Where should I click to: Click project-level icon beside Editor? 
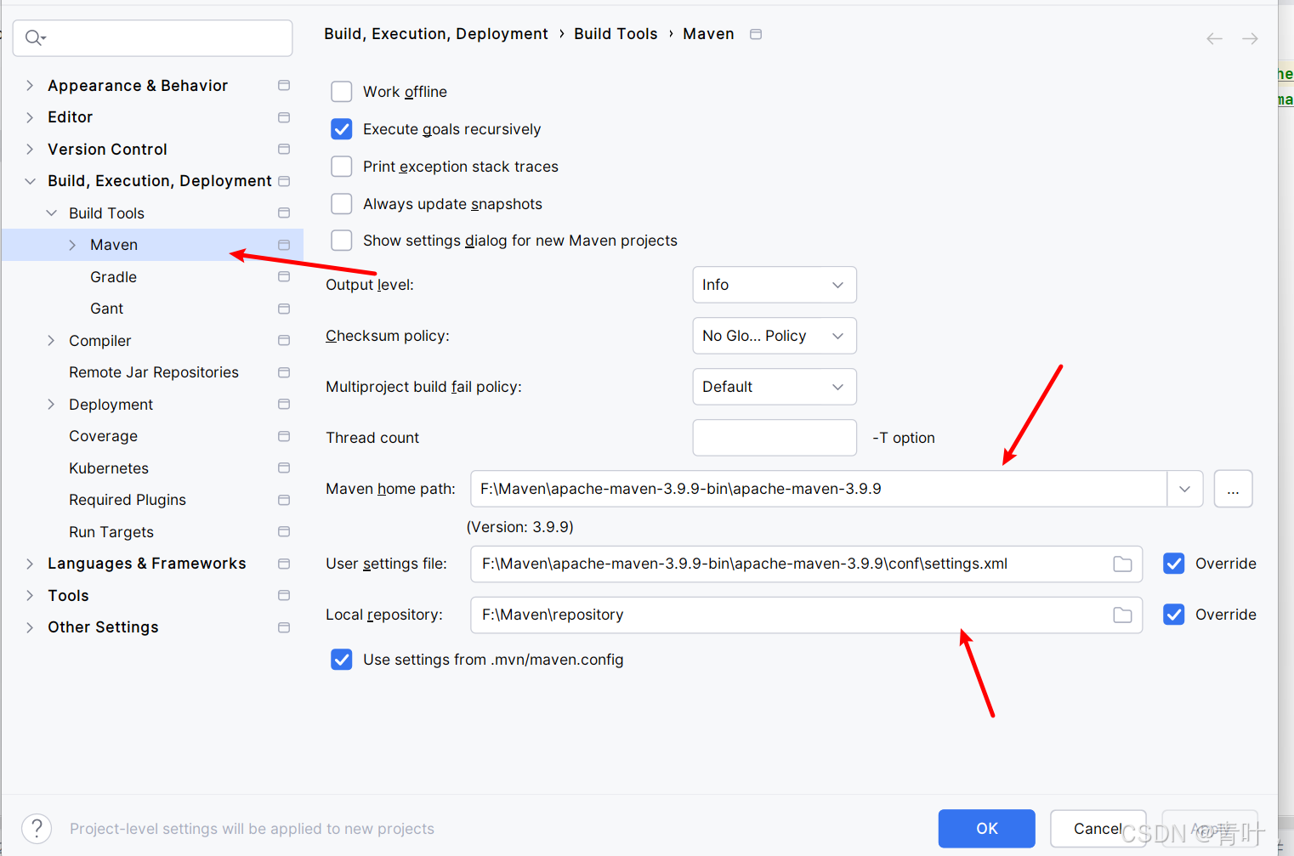pos(284,117)
